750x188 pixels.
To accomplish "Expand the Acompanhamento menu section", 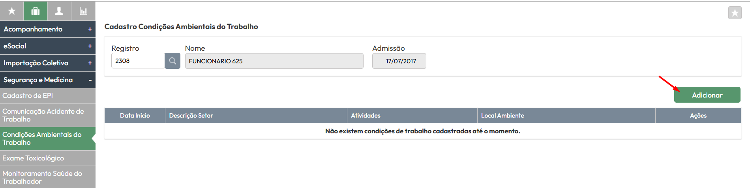I will pyautogui.click(x=48, y=29).
